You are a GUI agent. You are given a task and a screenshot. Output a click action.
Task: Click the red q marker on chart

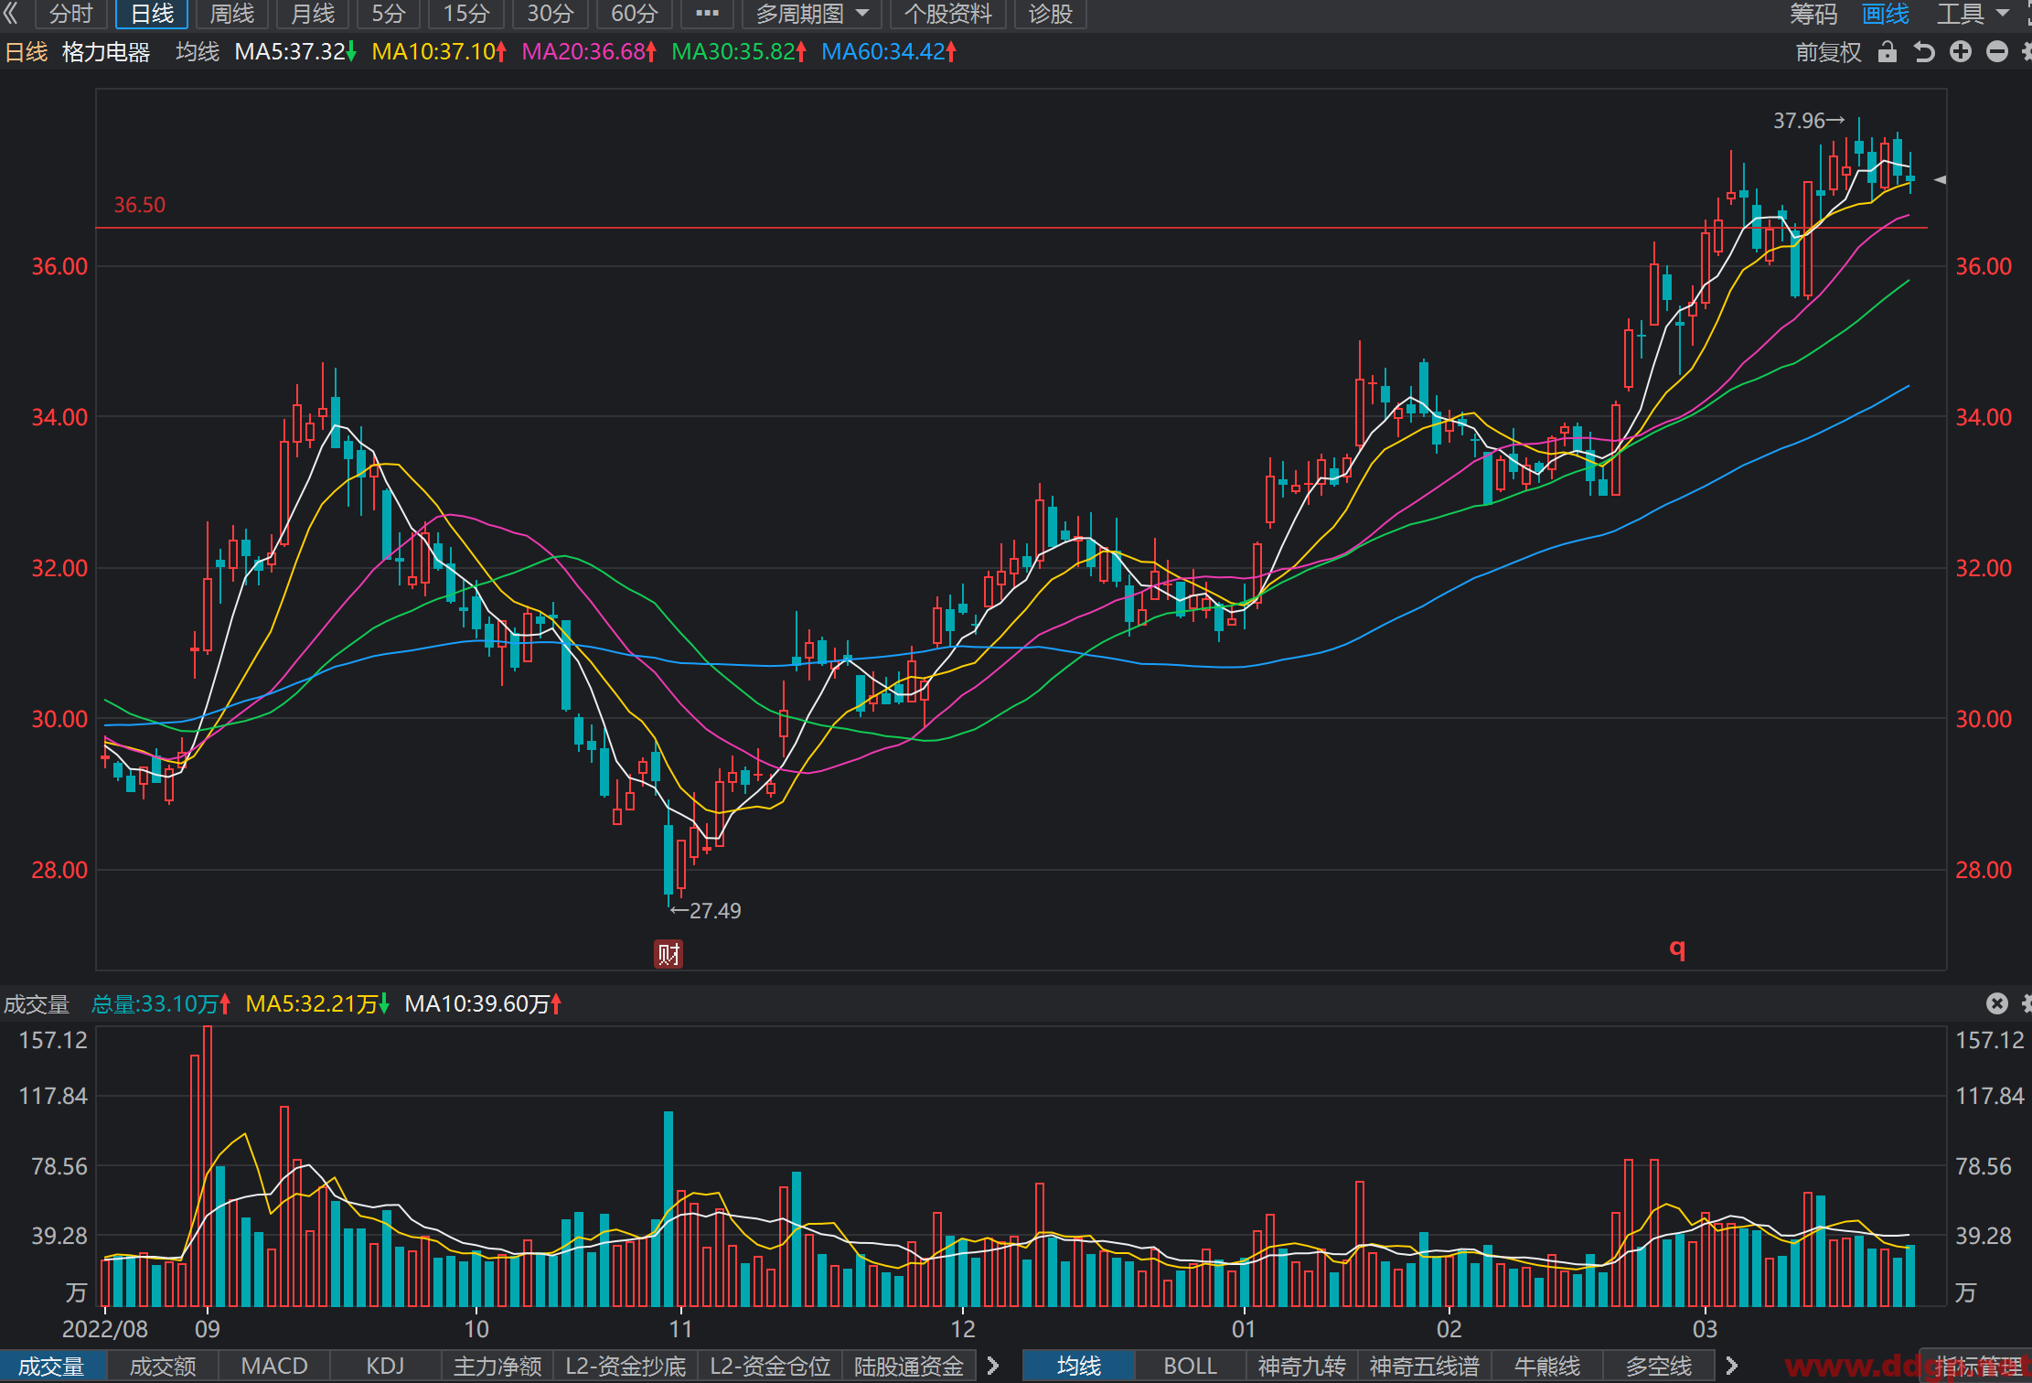coord(1677,949)
